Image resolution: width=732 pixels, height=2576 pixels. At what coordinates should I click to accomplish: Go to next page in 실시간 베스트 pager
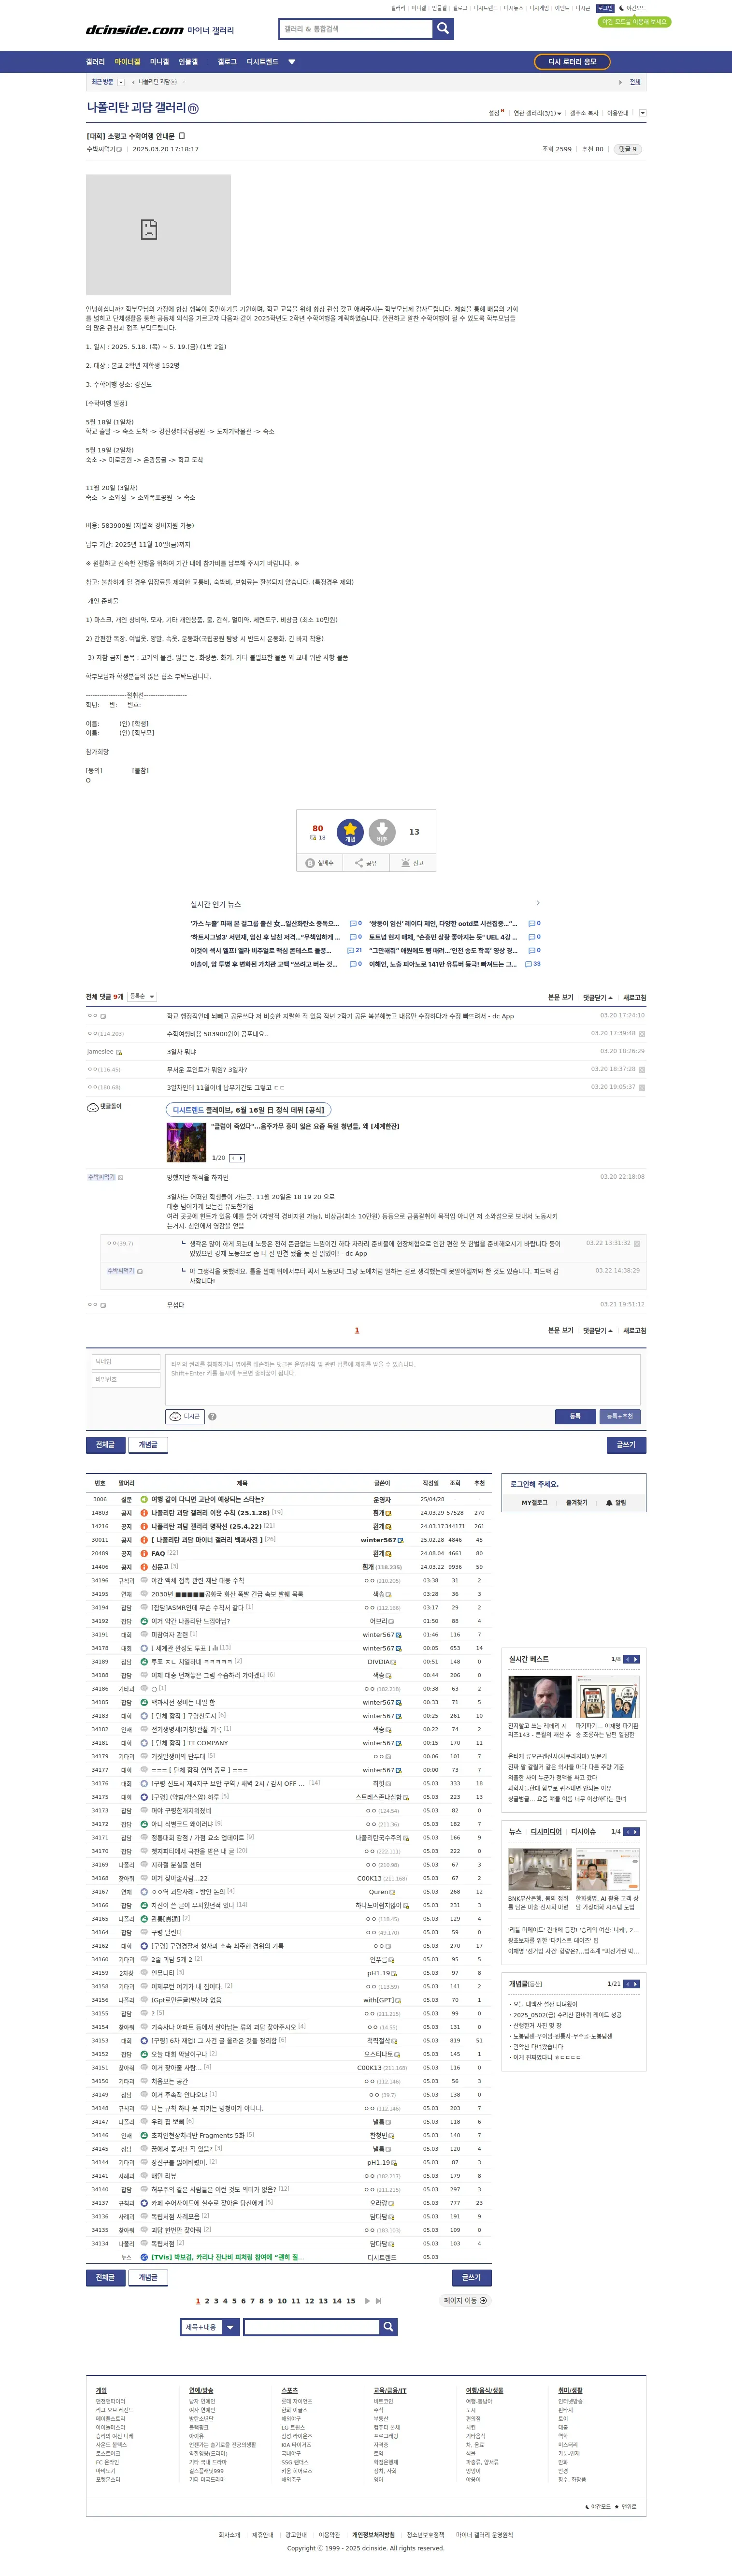click(636, 1659)
